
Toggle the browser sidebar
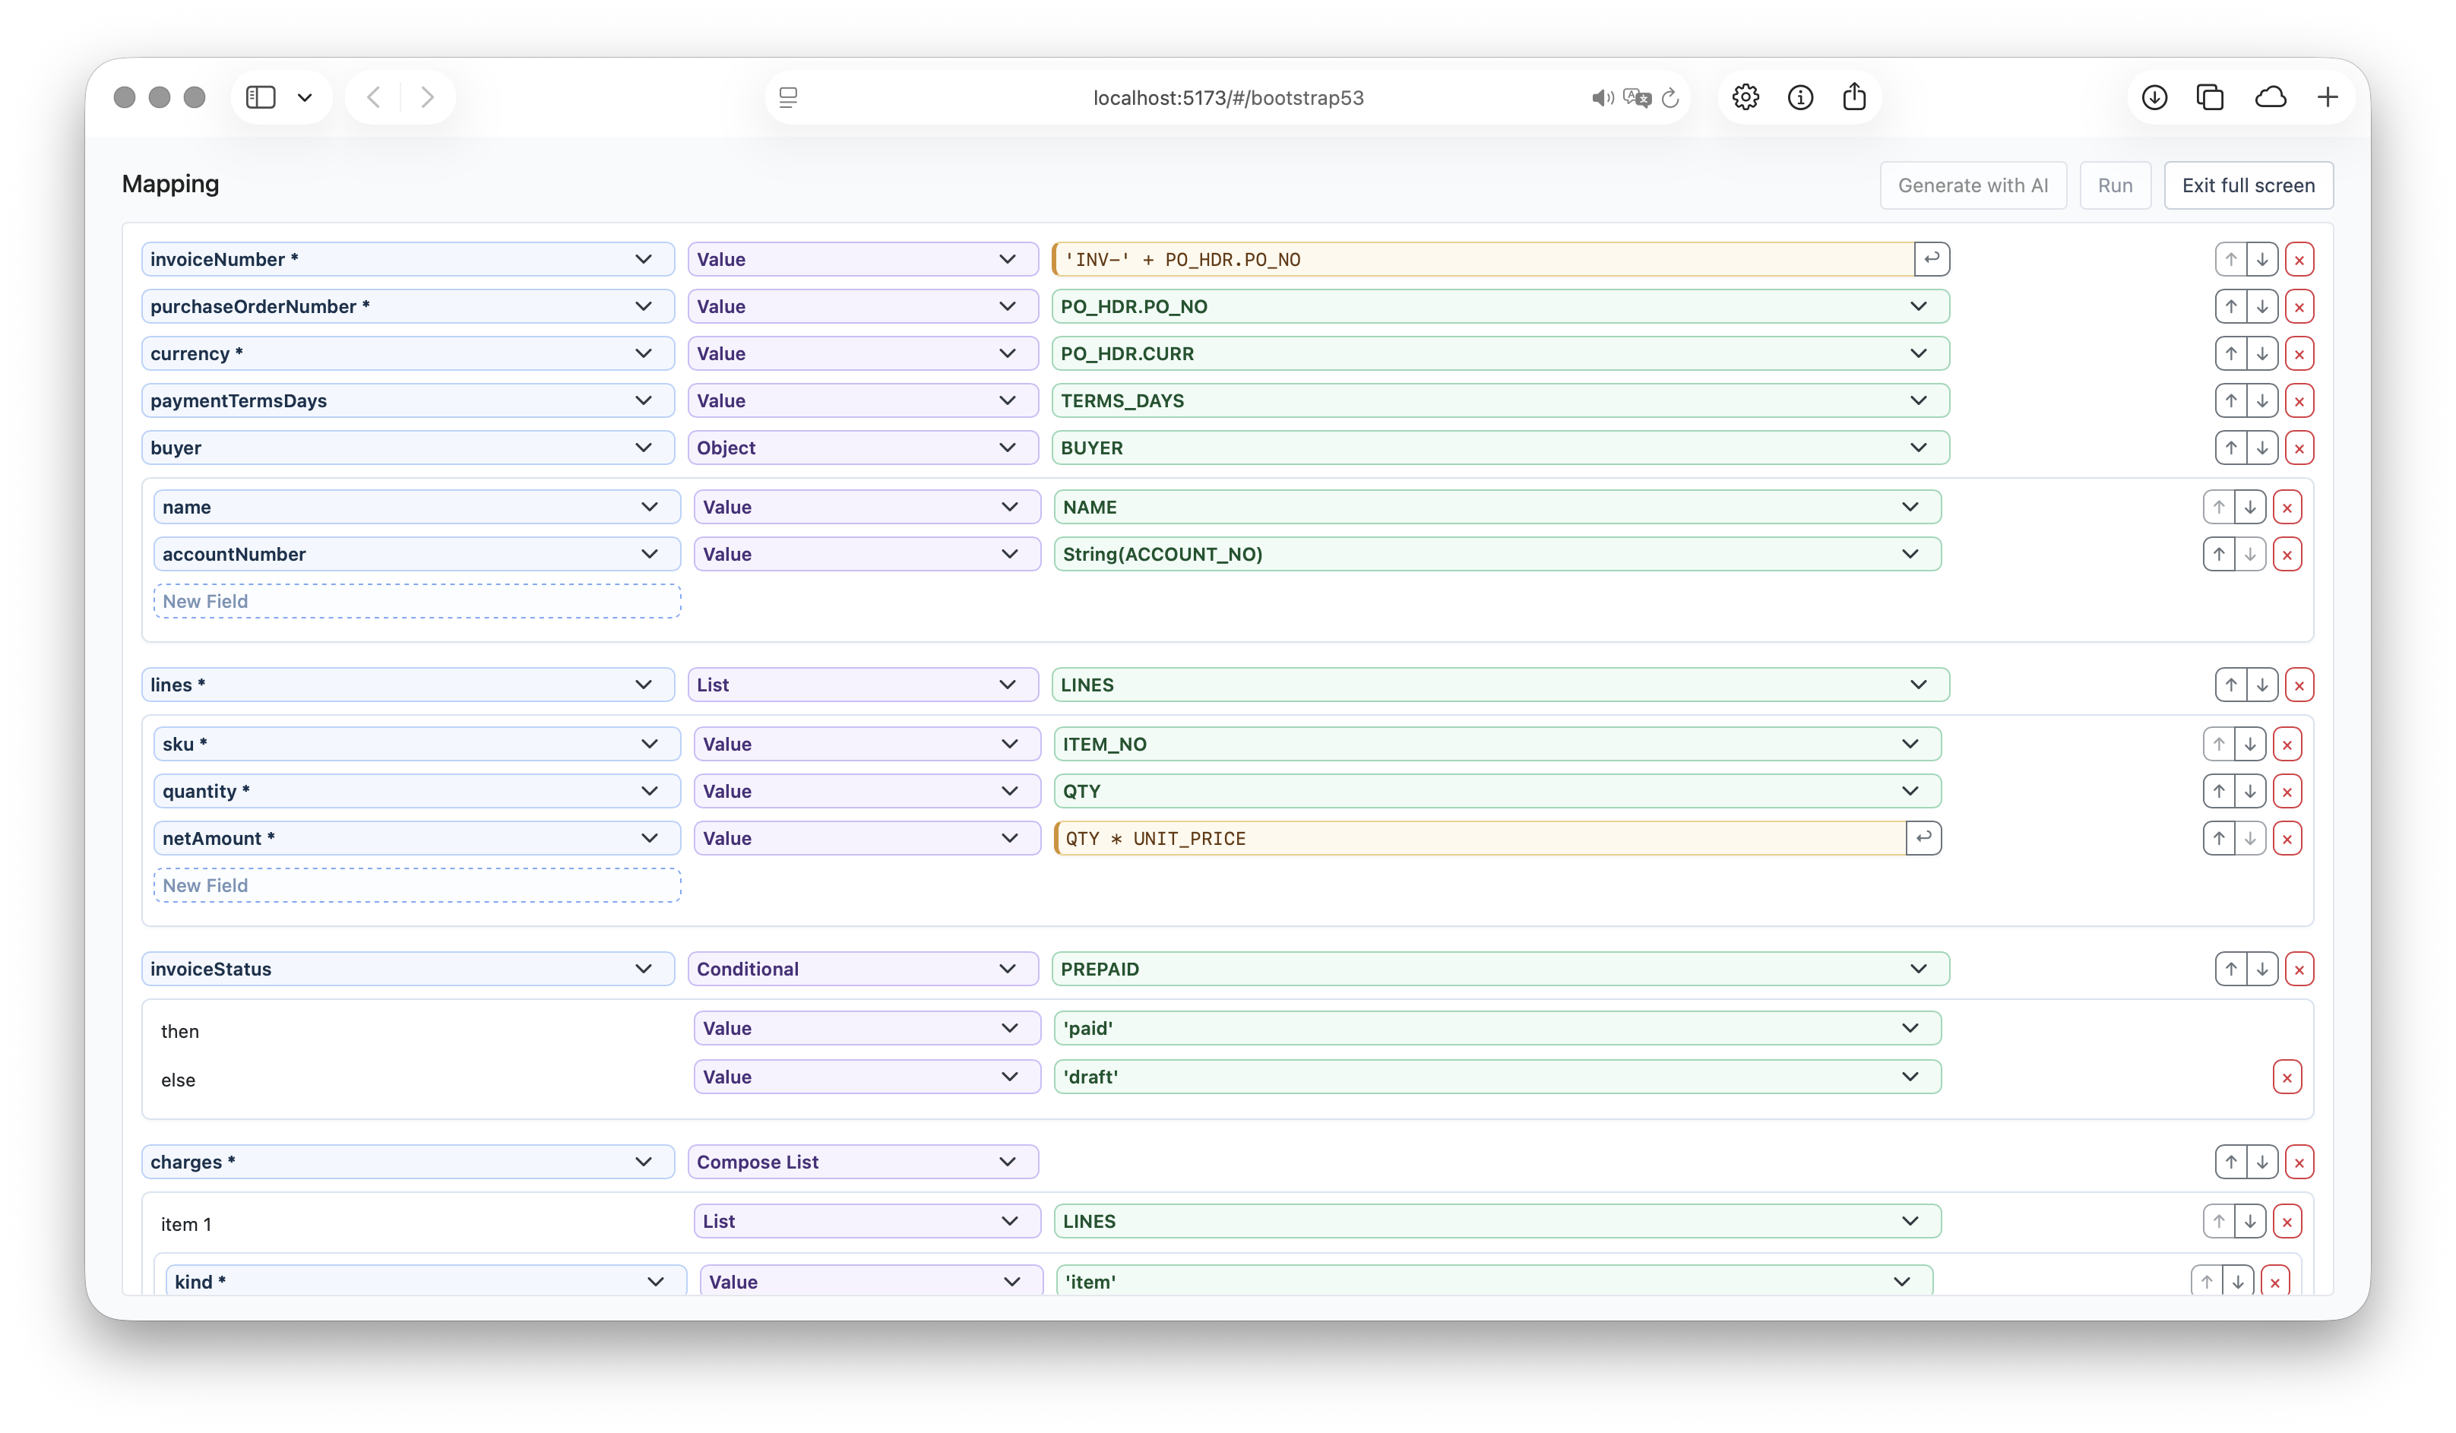click(260, 97)
